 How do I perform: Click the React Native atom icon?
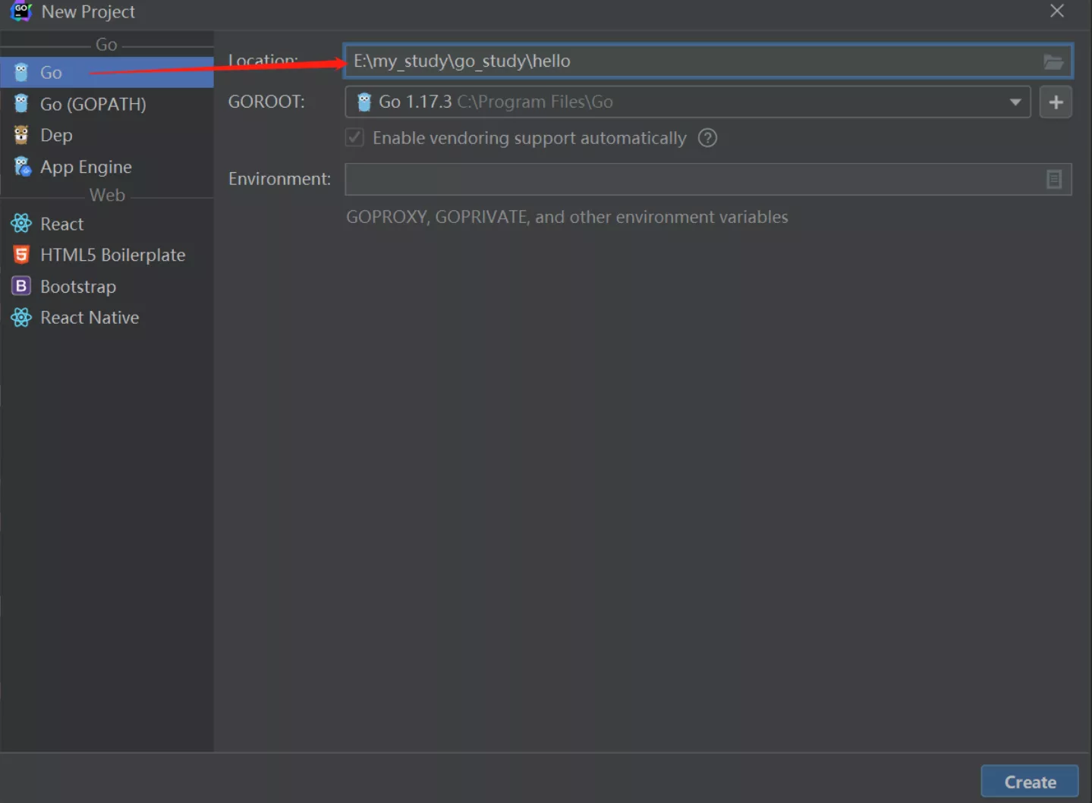[21, 318]
